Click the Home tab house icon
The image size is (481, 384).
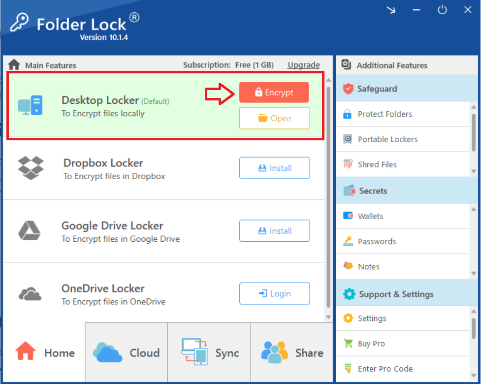26,351
